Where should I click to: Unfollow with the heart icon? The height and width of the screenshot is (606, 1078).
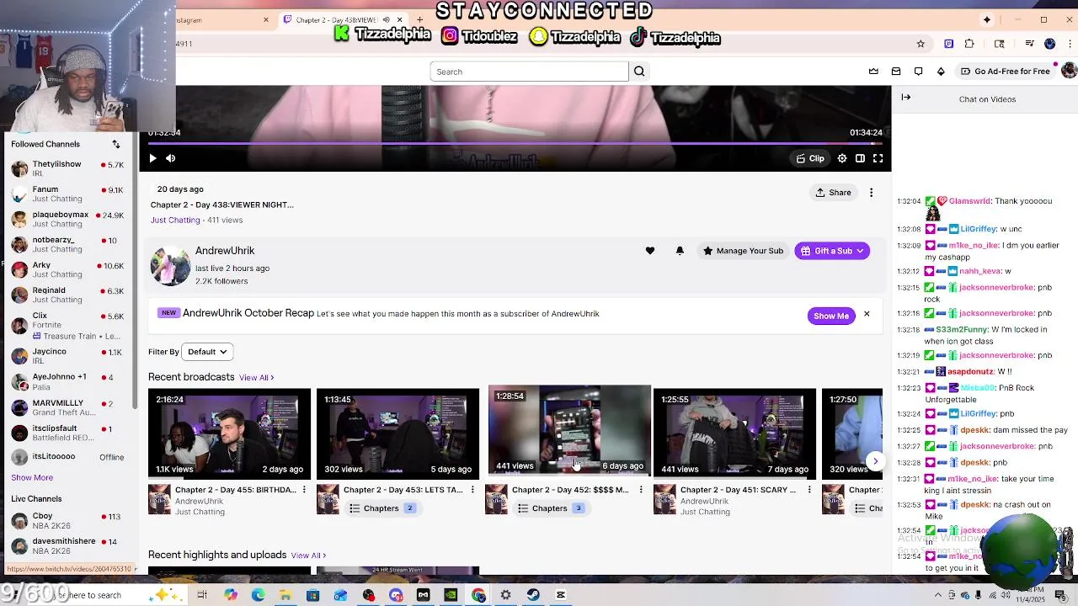650,251
